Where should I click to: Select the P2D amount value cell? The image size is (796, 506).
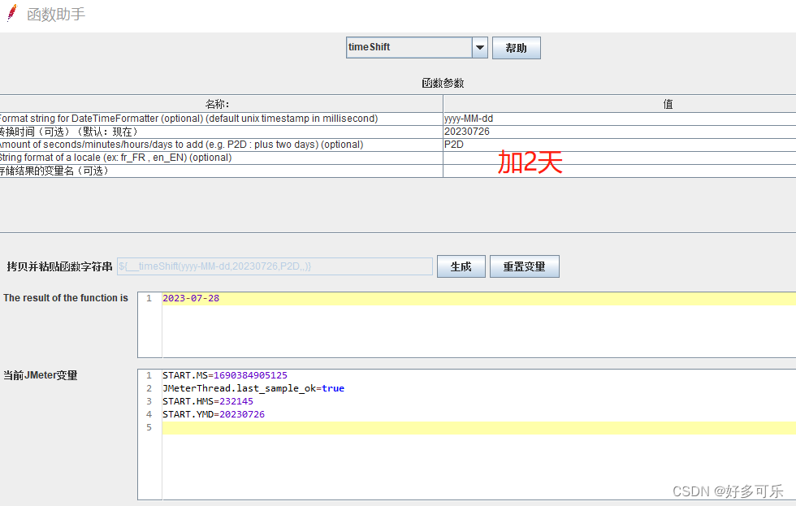619,145
